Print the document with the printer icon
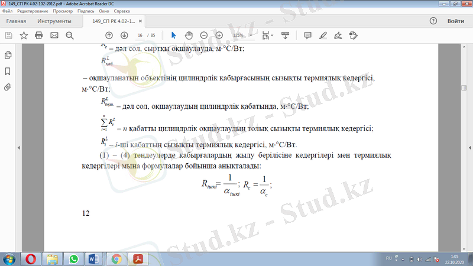 tap(39, 35)
